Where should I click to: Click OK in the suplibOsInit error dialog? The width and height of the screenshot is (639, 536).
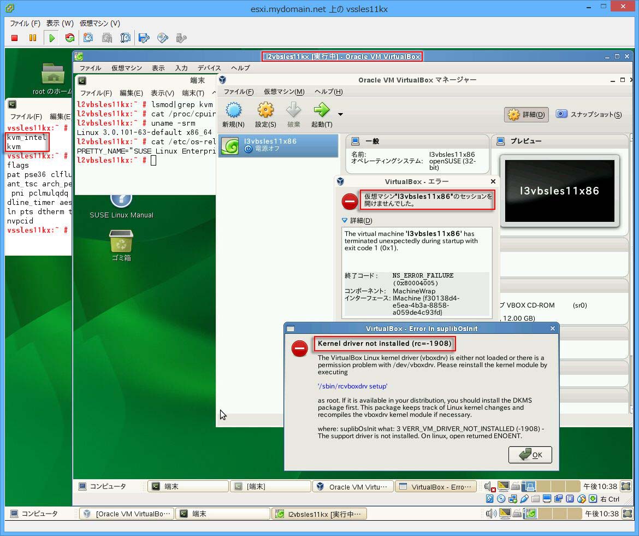pos(530,455)
